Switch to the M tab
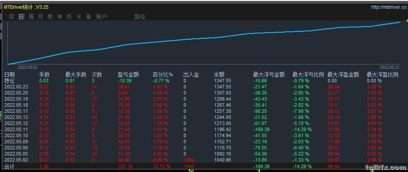 click(79, 17)
